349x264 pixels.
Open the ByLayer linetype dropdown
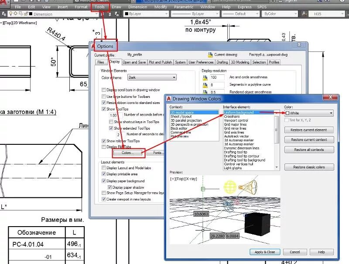[x=217, y=14]
